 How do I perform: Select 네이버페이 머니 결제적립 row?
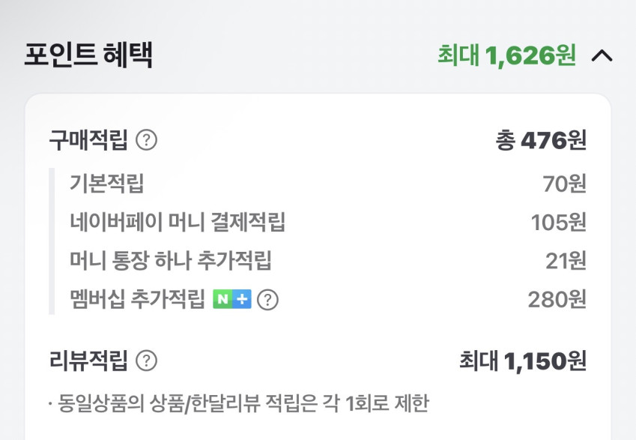click(x=177, y=222)
